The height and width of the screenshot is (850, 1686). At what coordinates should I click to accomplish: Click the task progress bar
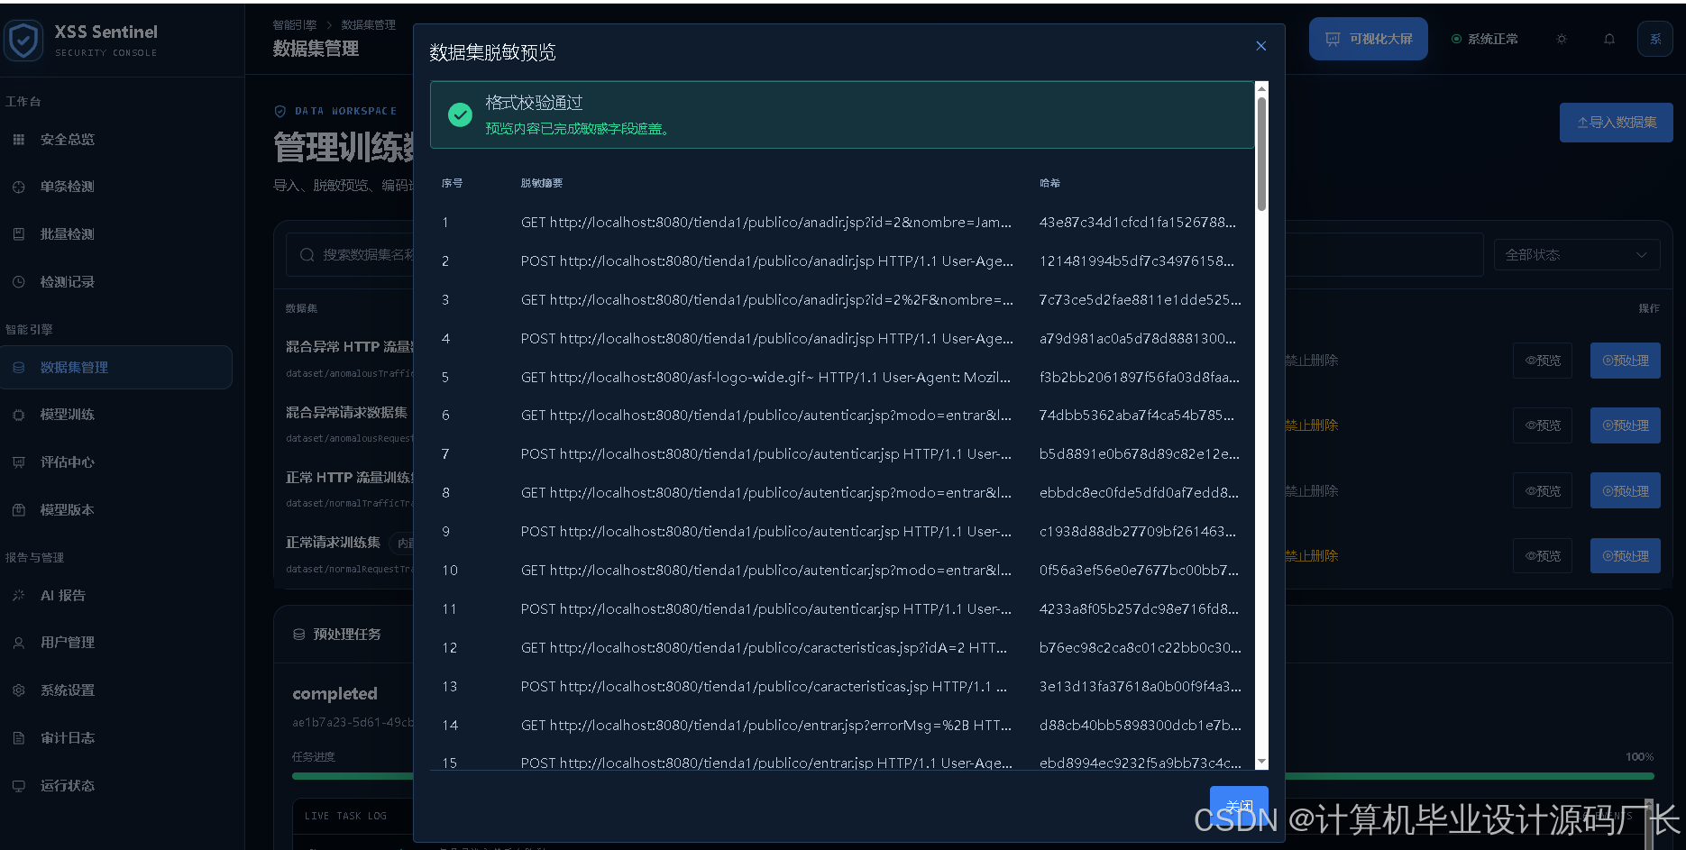pos(973,775)
